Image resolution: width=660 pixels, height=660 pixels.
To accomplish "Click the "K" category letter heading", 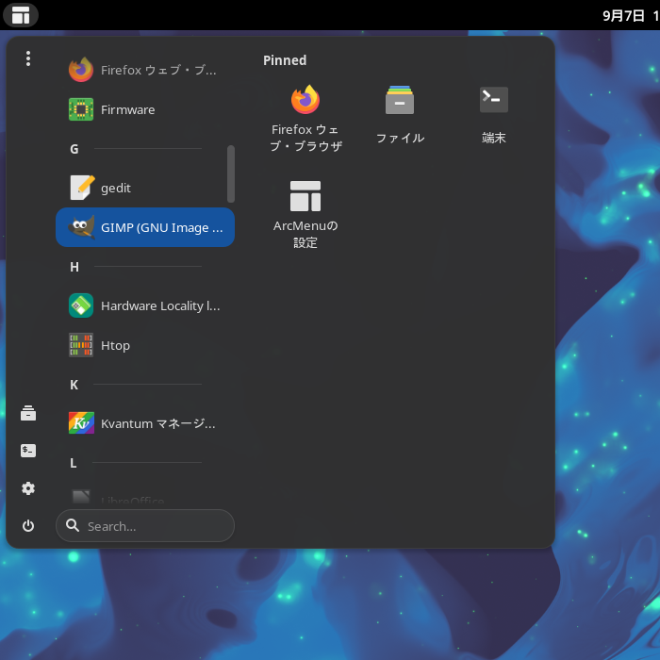I will (74, 385).
